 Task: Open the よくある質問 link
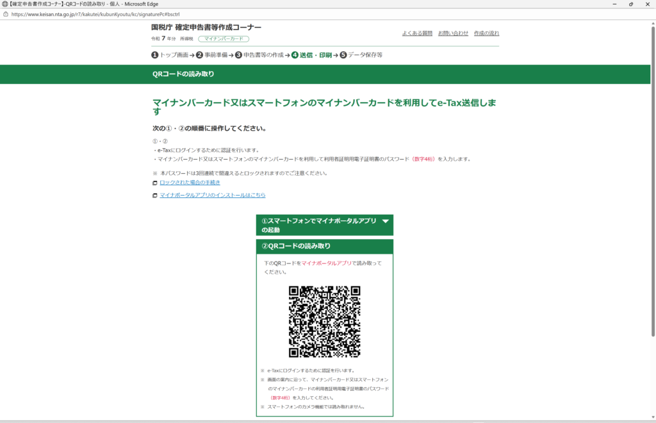(417, 33)
